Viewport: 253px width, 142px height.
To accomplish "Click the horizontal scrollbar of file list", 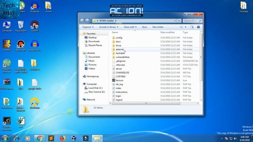I will pyautogui.click(x=146, y=103).
